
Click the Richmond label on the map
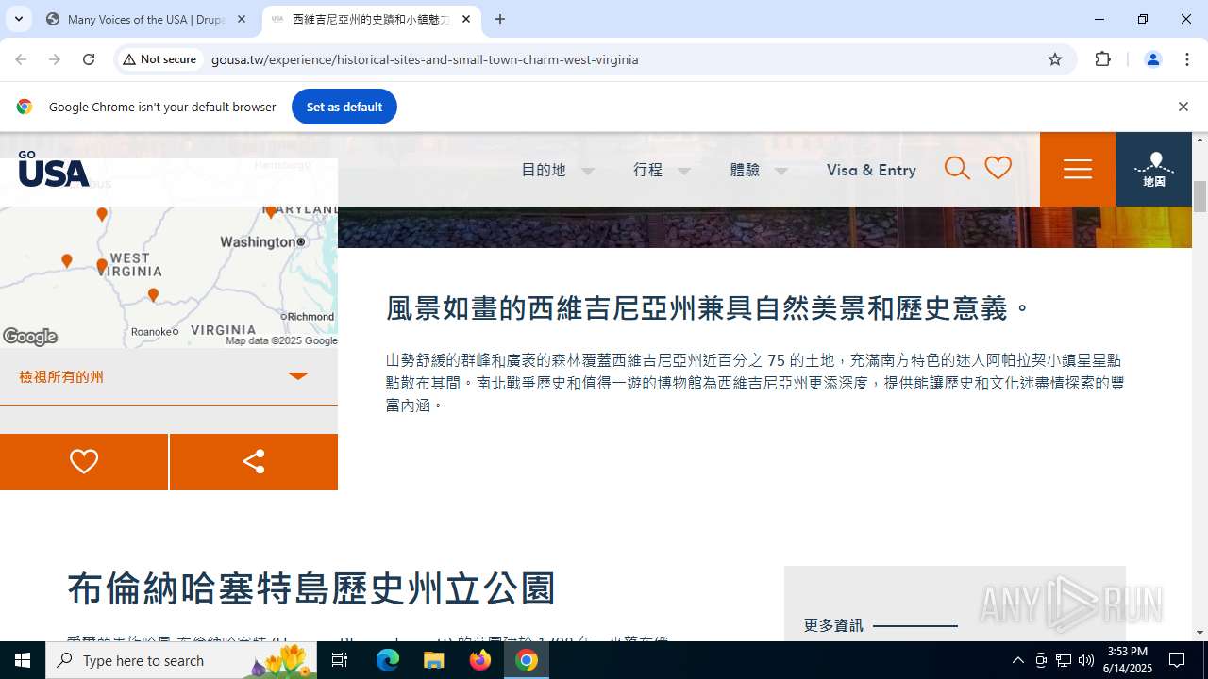pos(310,317)
